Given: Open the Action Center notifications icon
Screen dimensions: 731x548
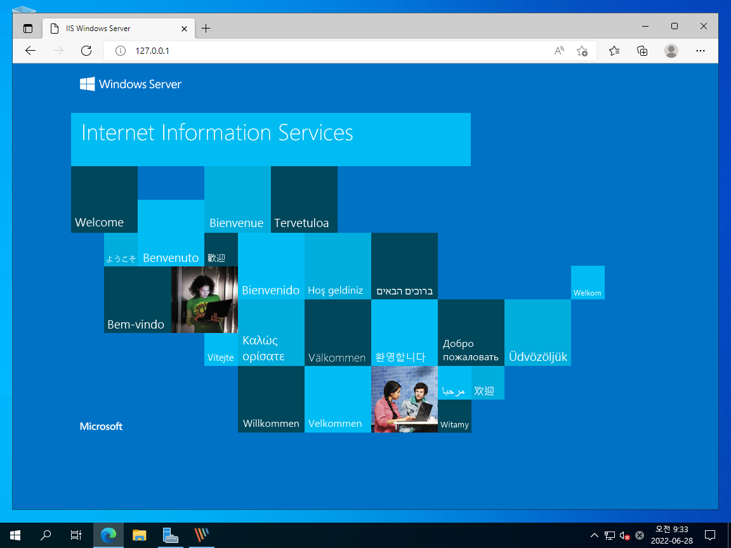Looking at the screenshot, I should click(710, 535).
